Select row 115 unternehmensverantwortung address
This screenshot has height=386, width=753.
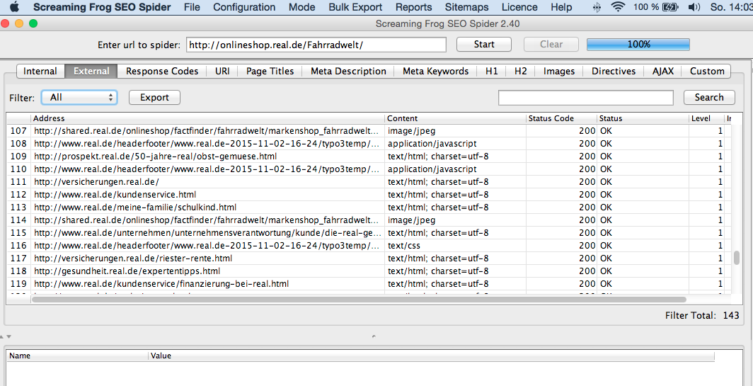pyautogui.click(x=207, y=232)
